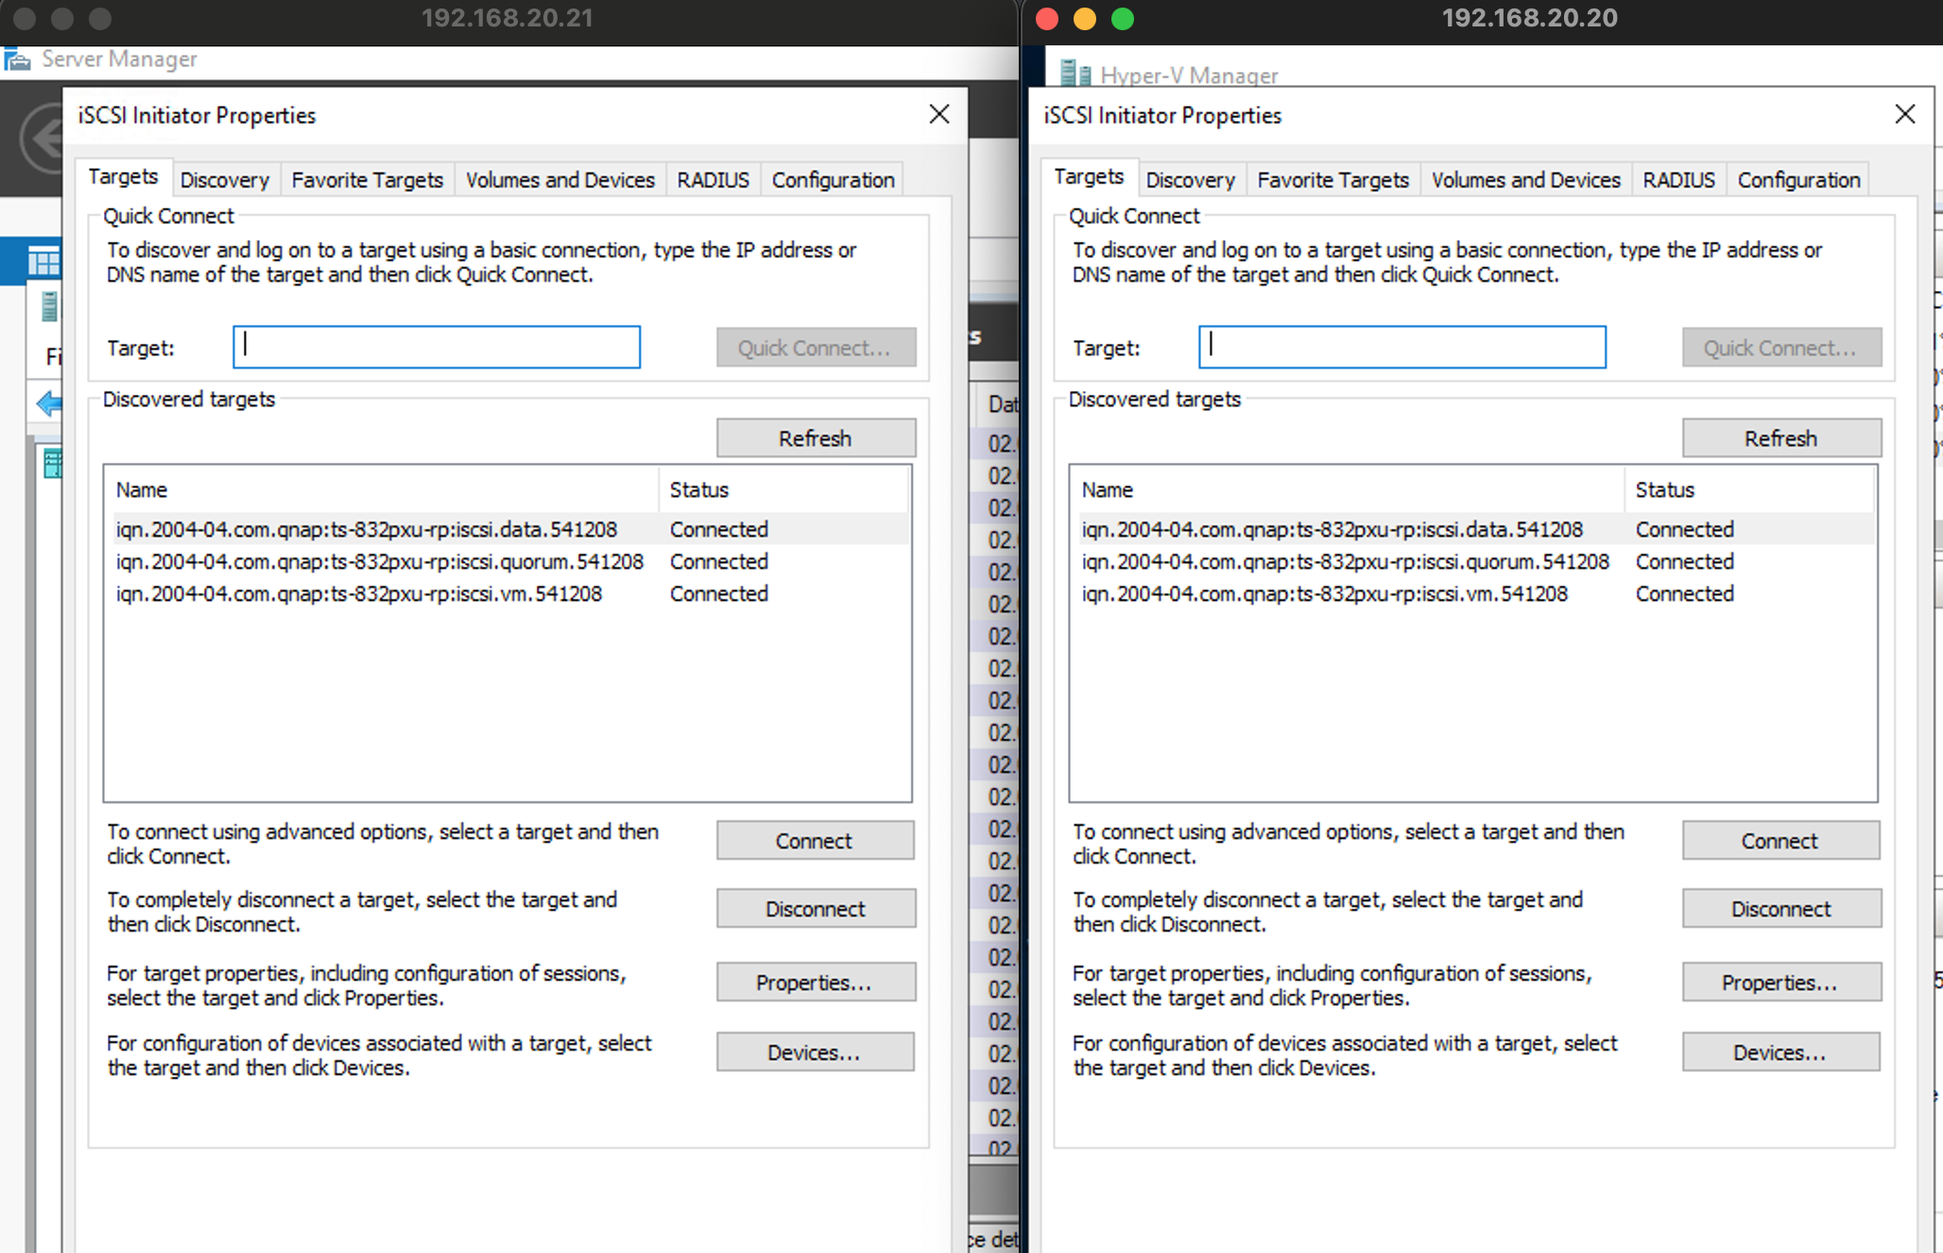Click the Status column header in left dialog
The height and width of the screenshot is (1253, 1943).
pyautogui.click(x=783, y=489)
